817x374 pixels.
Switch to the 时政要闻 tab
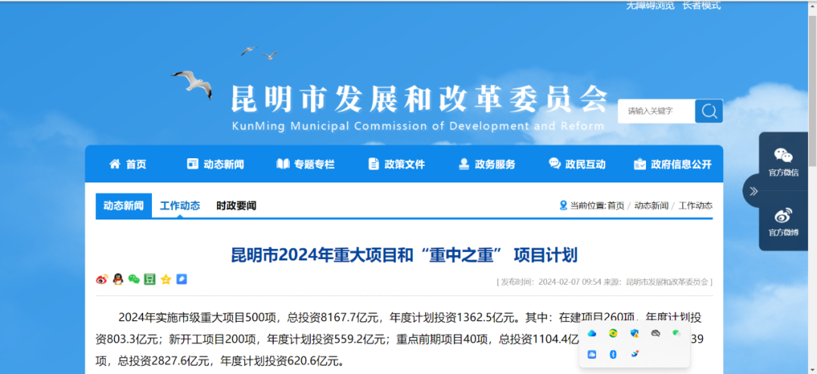pyautogui.click(x=236, y=205)
